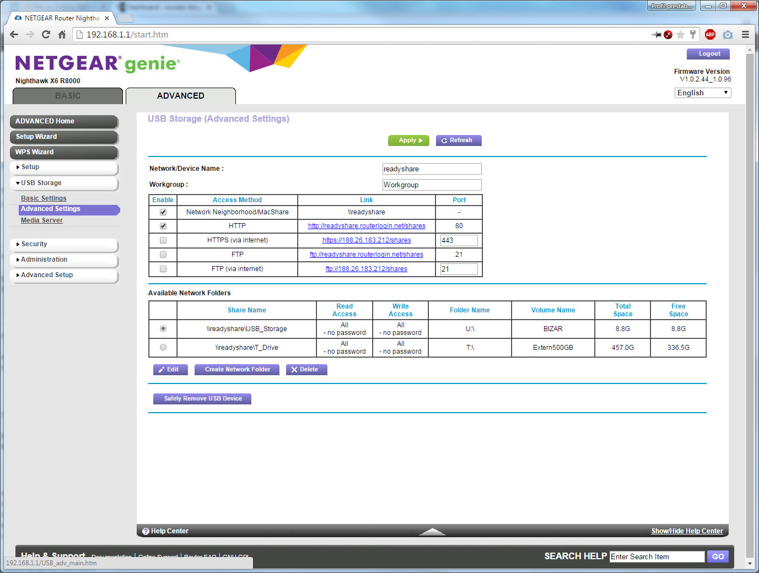Select the T_Drive share radio button

(163, 348)
